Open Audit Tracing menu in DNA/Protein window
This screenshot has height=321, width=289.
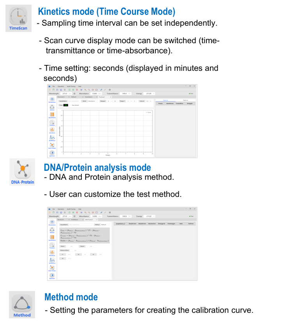pyautogui.click(x=71, y=209)
